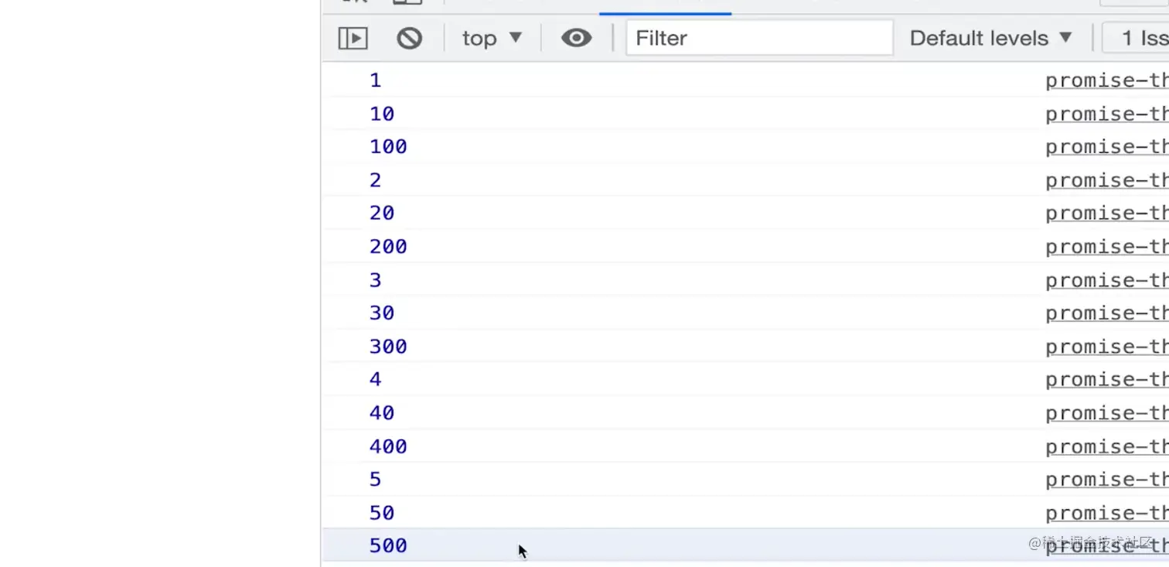The image size is (1169, 567).
Task: Select the logged value 200
Action: point(388,247)
